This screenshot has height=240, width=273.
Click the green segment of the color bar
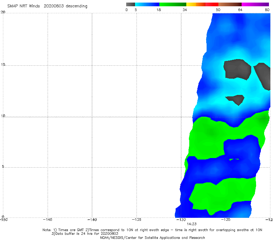173,4
